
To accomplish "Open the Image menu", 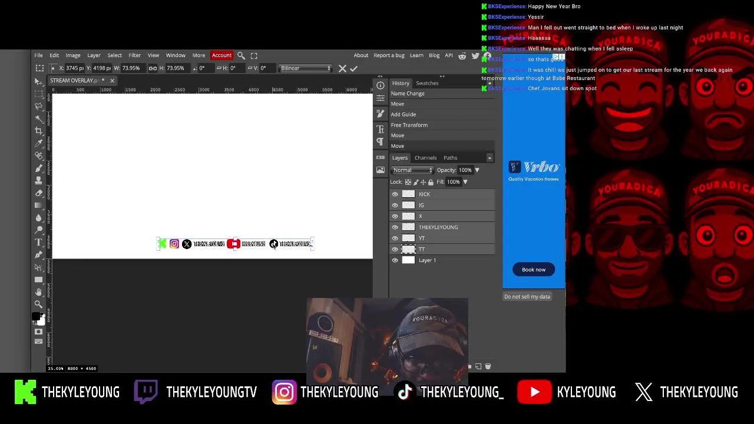I will [73, 55].
